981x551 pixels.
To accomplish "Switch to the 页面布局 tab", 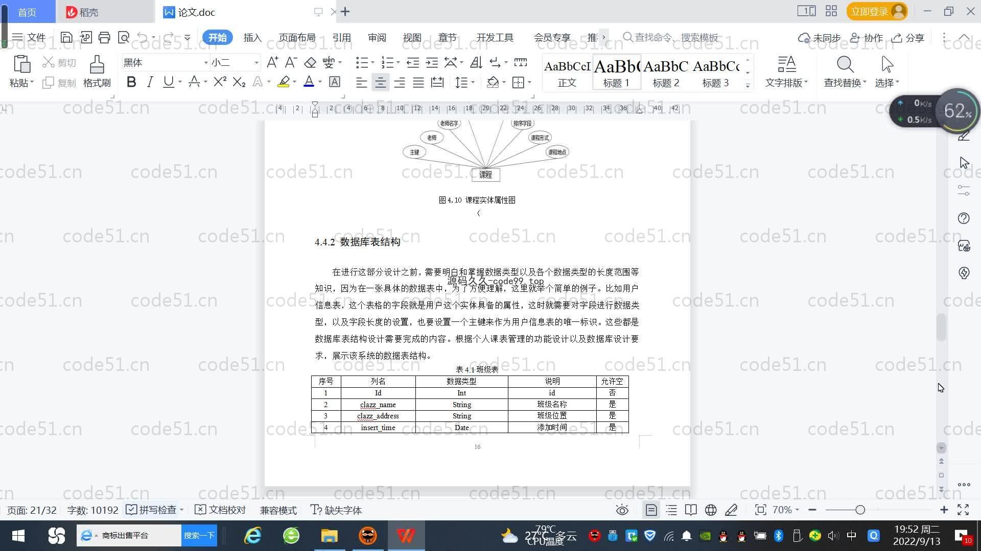I will [x=297, y=37].
